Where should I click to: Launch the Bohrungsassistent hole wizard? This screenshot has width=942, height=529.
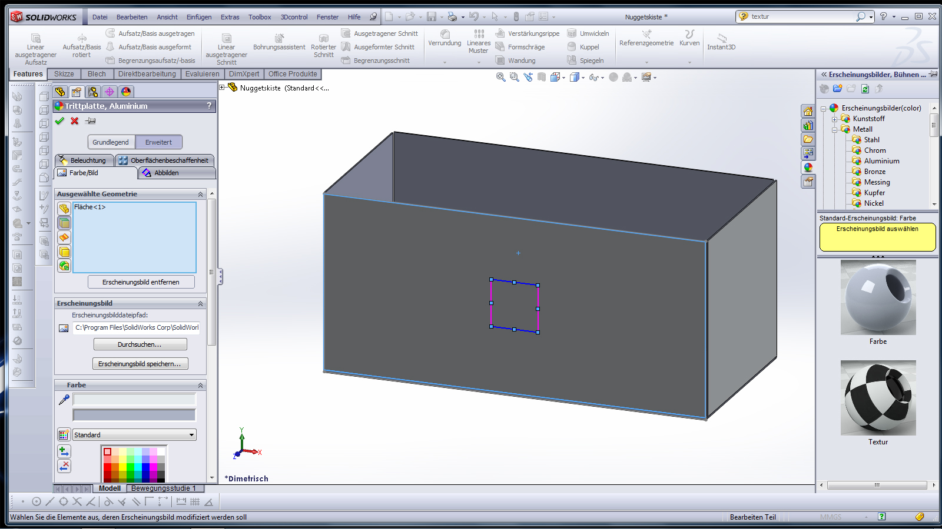tap(279, 42)
